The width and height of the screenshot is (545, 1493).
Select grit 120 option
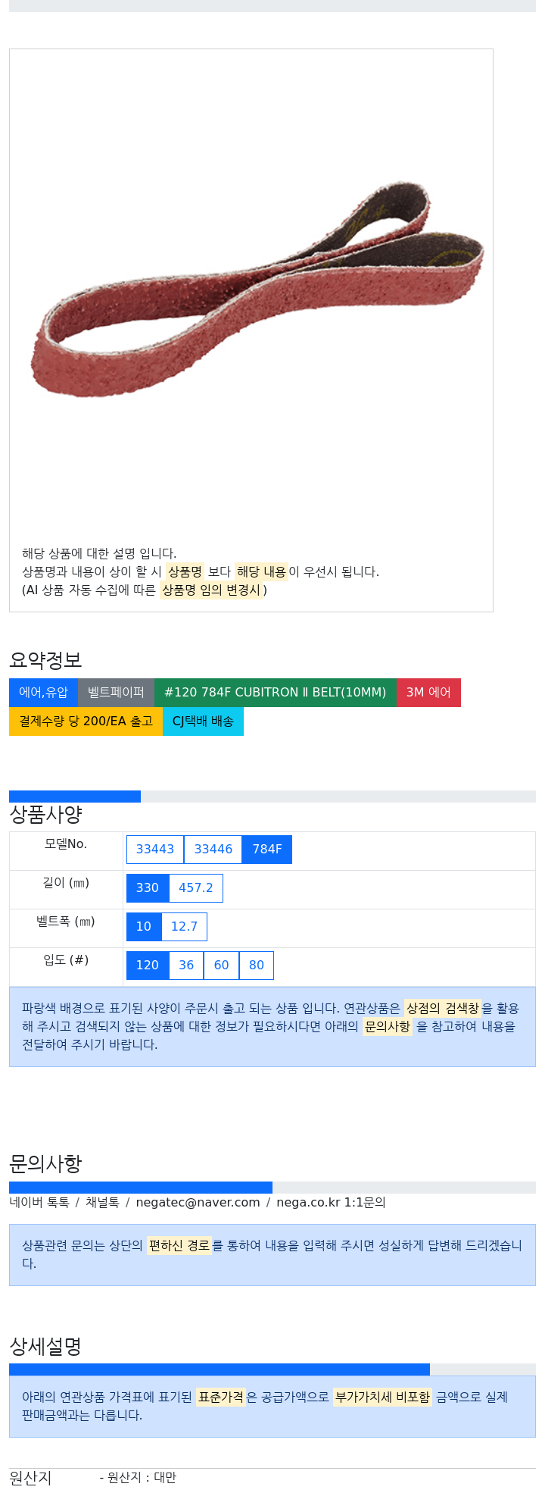pyautogui.click(x=148, y=966)
